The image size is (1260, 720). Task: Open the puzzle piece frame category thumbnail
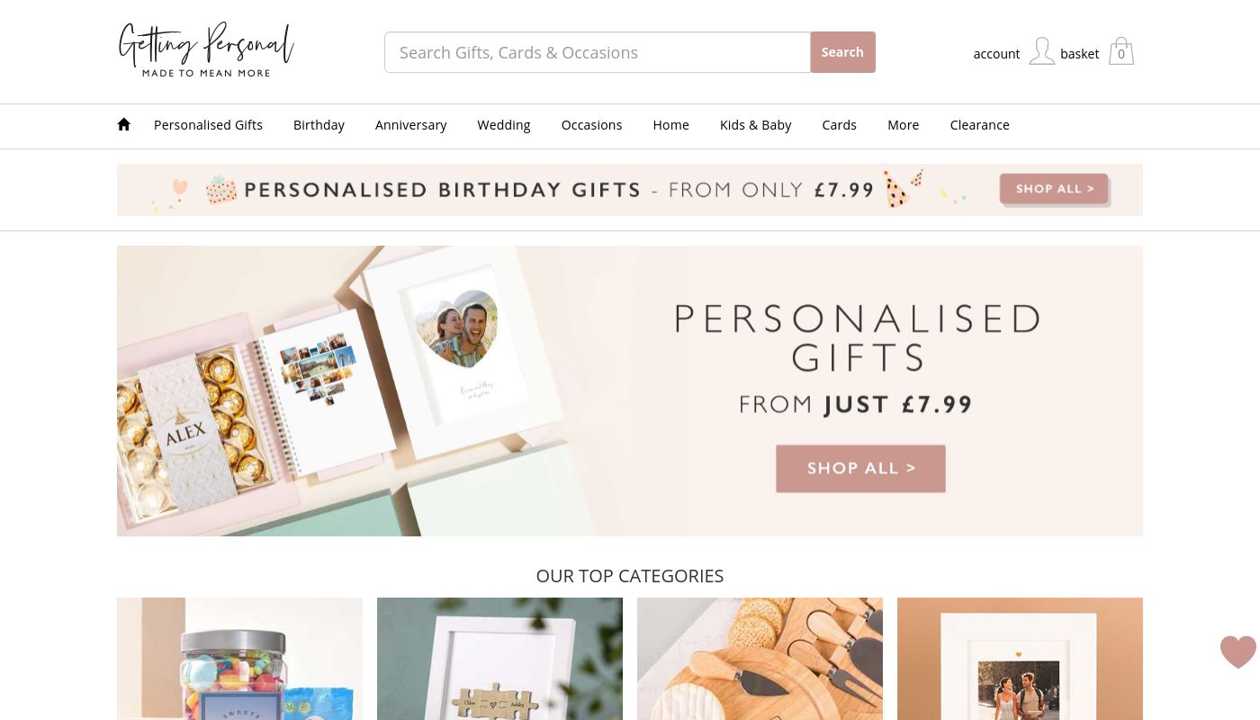[499, 659]
